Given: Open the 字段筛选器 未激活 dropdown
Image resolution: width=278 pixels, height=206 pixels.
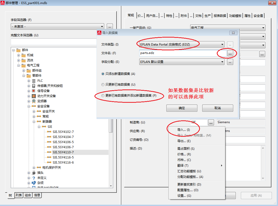Looking at the screenshot, I should point(102,27).
